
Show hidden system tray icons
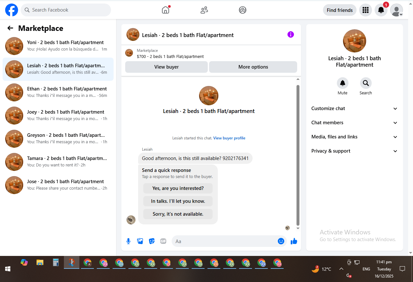pyautogui.click(x=341, y=269)
